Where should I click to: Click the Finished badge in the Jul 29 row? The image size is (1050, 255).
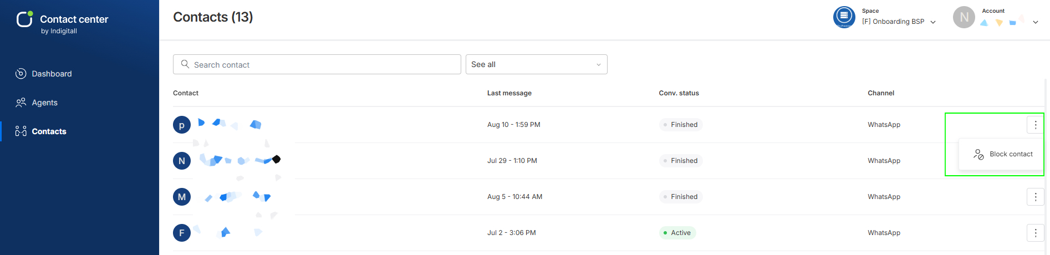coord(681,161)
